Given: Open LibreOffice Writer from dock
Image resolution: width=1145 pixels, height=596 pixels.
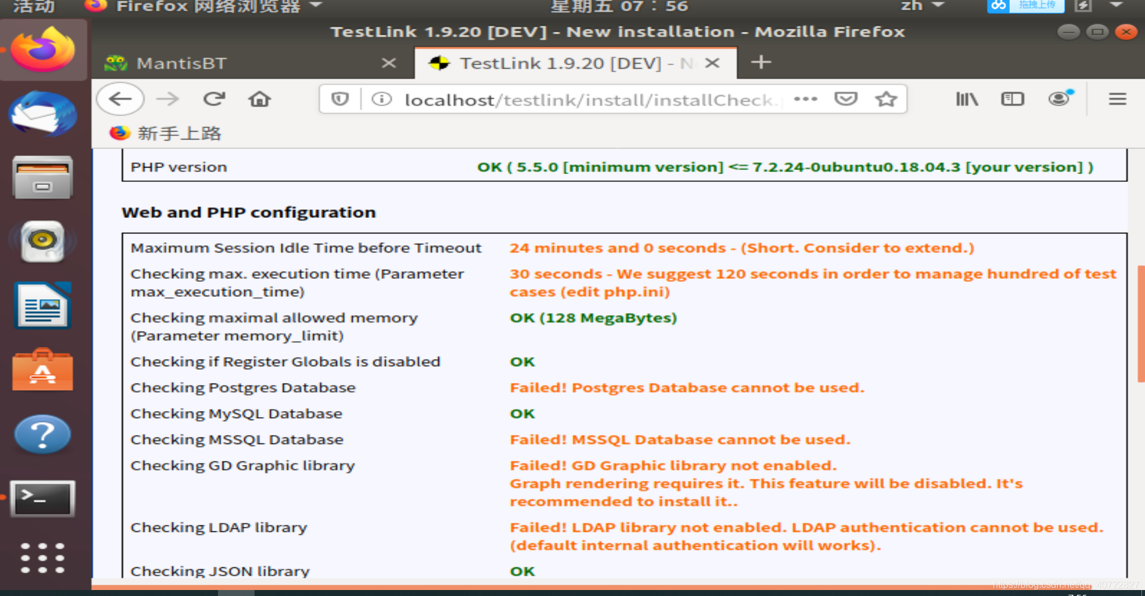Looking at the screenshot, I should click(43, 306).
